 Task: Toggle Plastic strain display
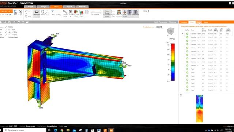[113, 14]
